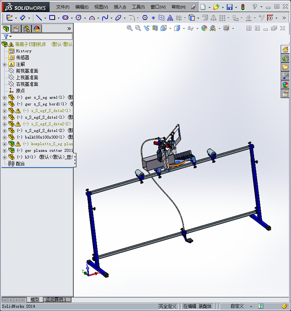The width and height of the screenshot is (291, 311).
Task: Expand more FeatureManager tabs chevron
Action: tap(69, 29)
